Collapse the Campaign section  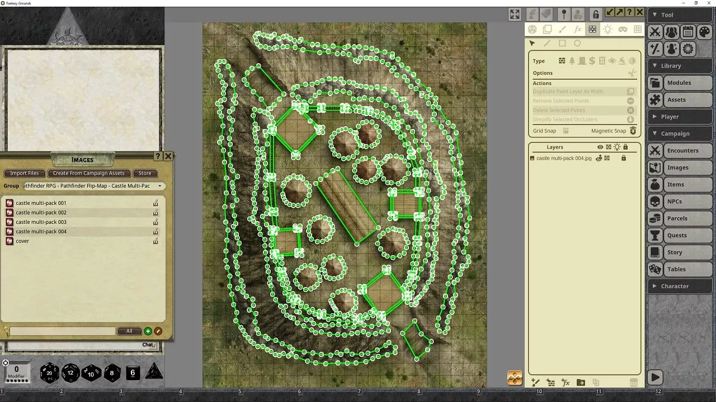(680, 133)
